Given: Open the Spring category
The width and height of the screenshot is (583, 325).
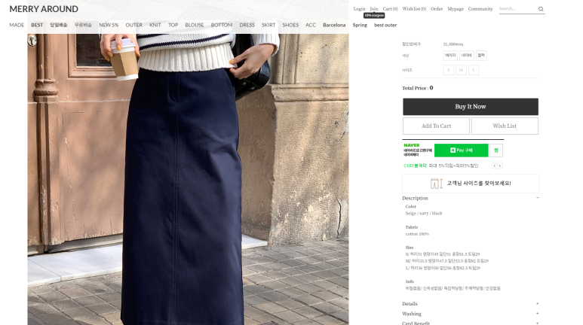Looking at the screenshot, I should (360, 25).
